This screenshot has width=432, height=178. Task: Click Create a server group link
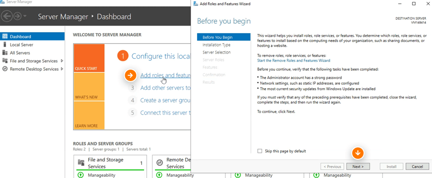click(166, 100)
